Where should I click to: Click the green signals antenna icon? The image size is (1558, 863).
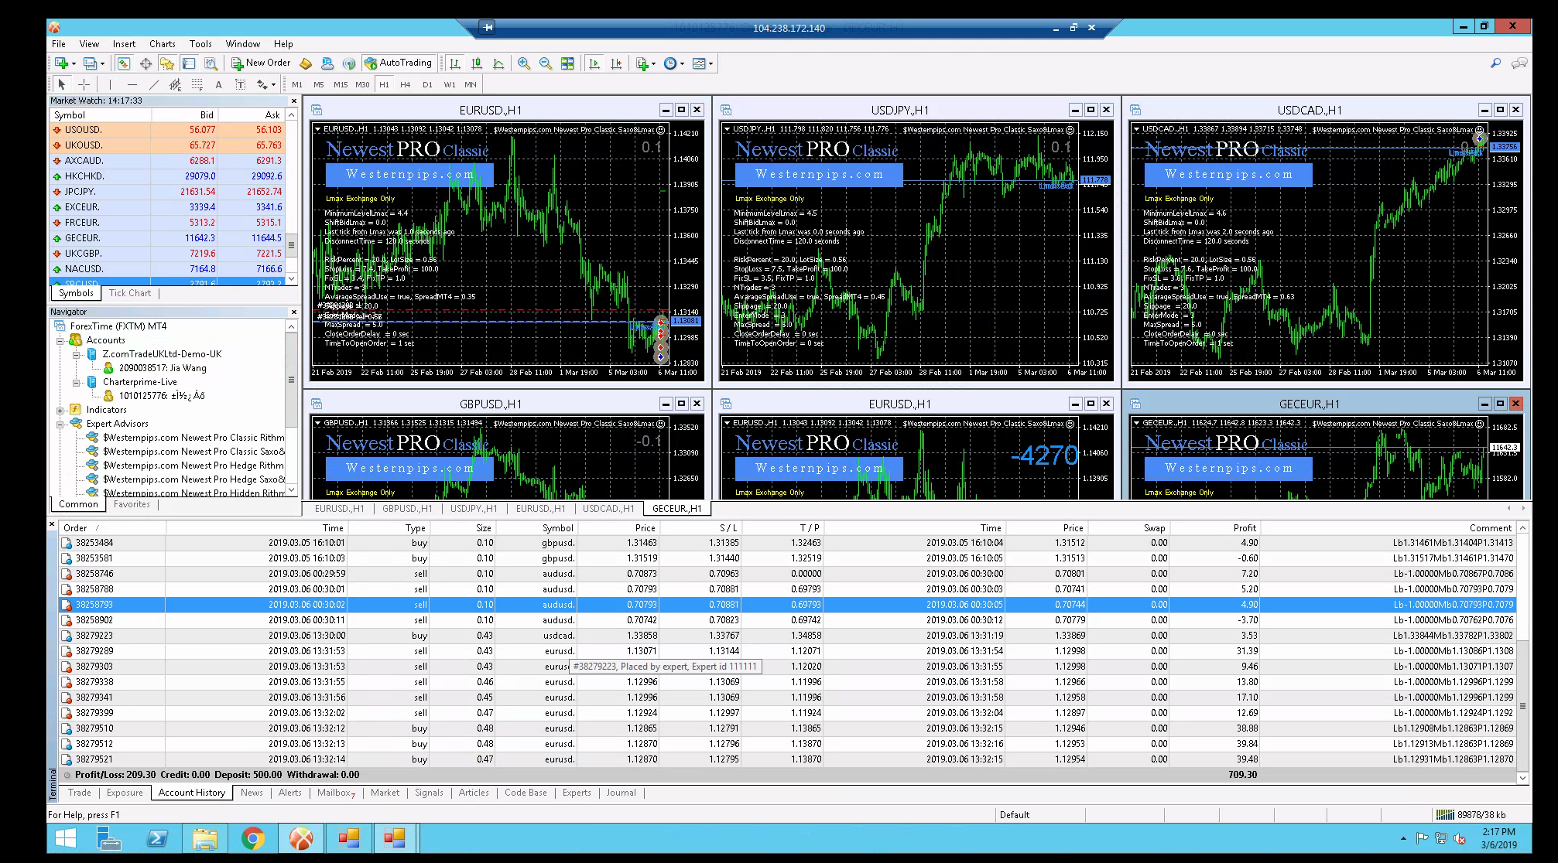(x=349, y=63)
